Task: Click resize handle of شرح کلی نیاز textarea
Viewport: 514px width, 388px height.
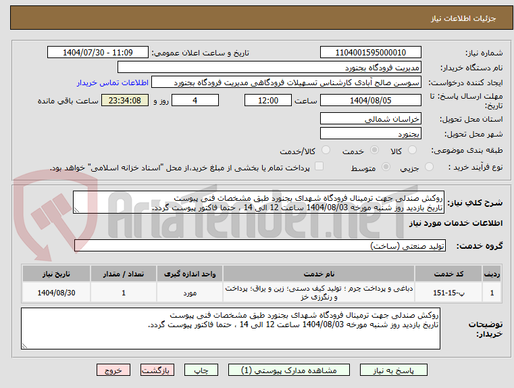Action: pos(76,210)
